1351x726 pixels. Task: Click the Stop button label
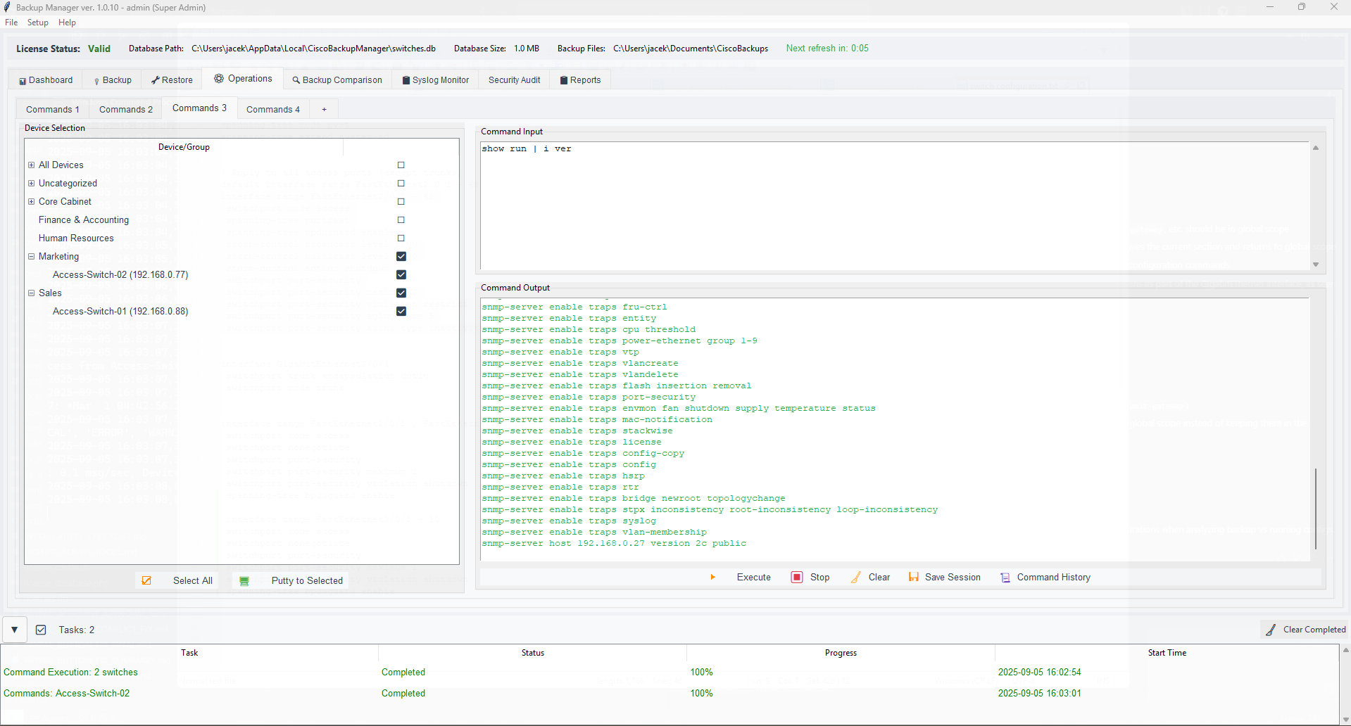(820, 578)
